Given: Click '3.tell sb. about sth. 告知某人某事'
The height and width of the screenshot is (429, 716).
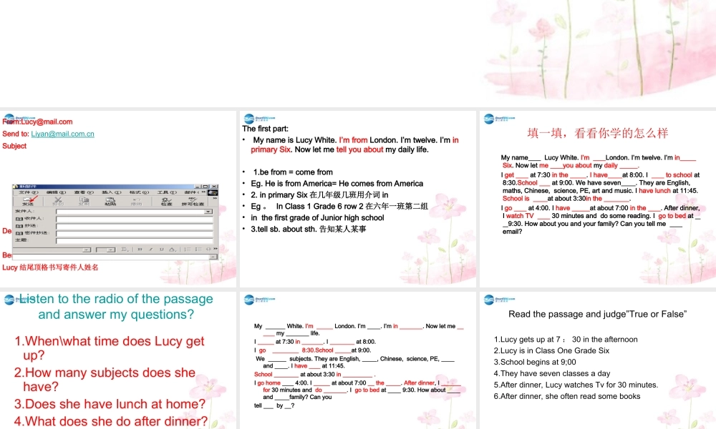Looking at the screenshot, I should coord(309,230).
